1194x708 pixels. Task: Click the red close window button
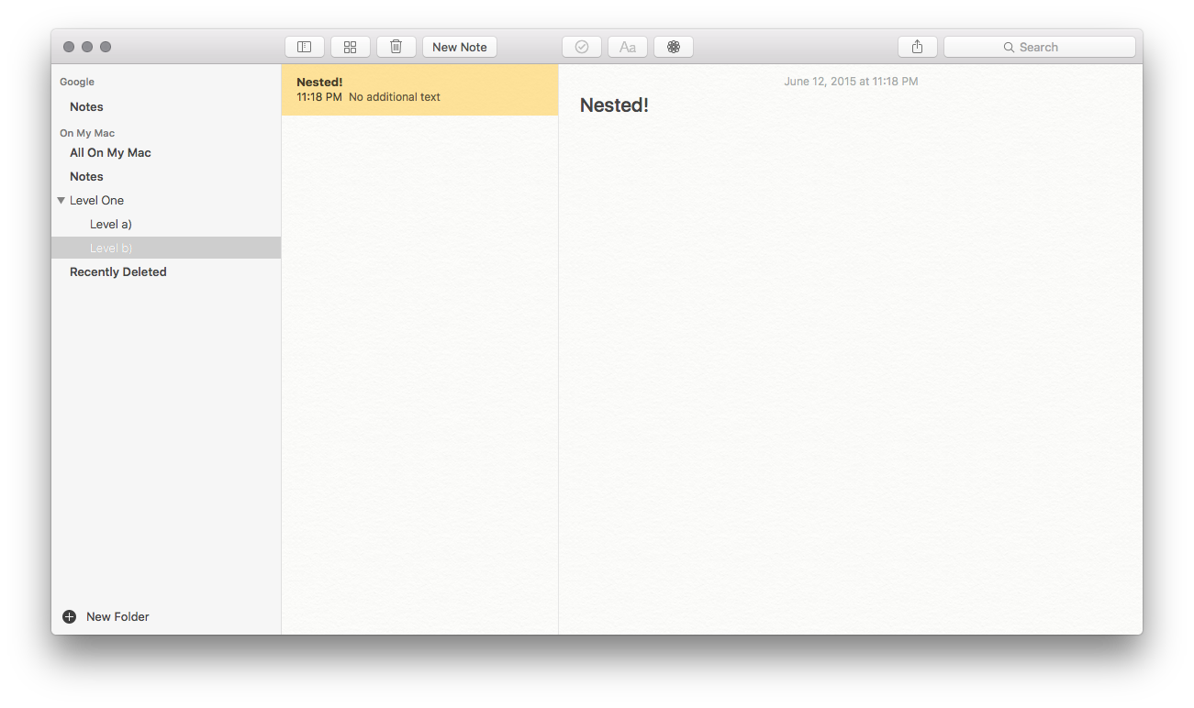pyautogui.click(x=69, y=47)
